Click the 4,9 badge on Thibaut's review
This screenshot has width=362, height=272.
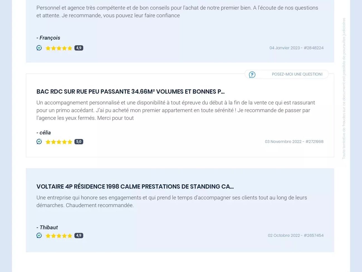[79, 235]
